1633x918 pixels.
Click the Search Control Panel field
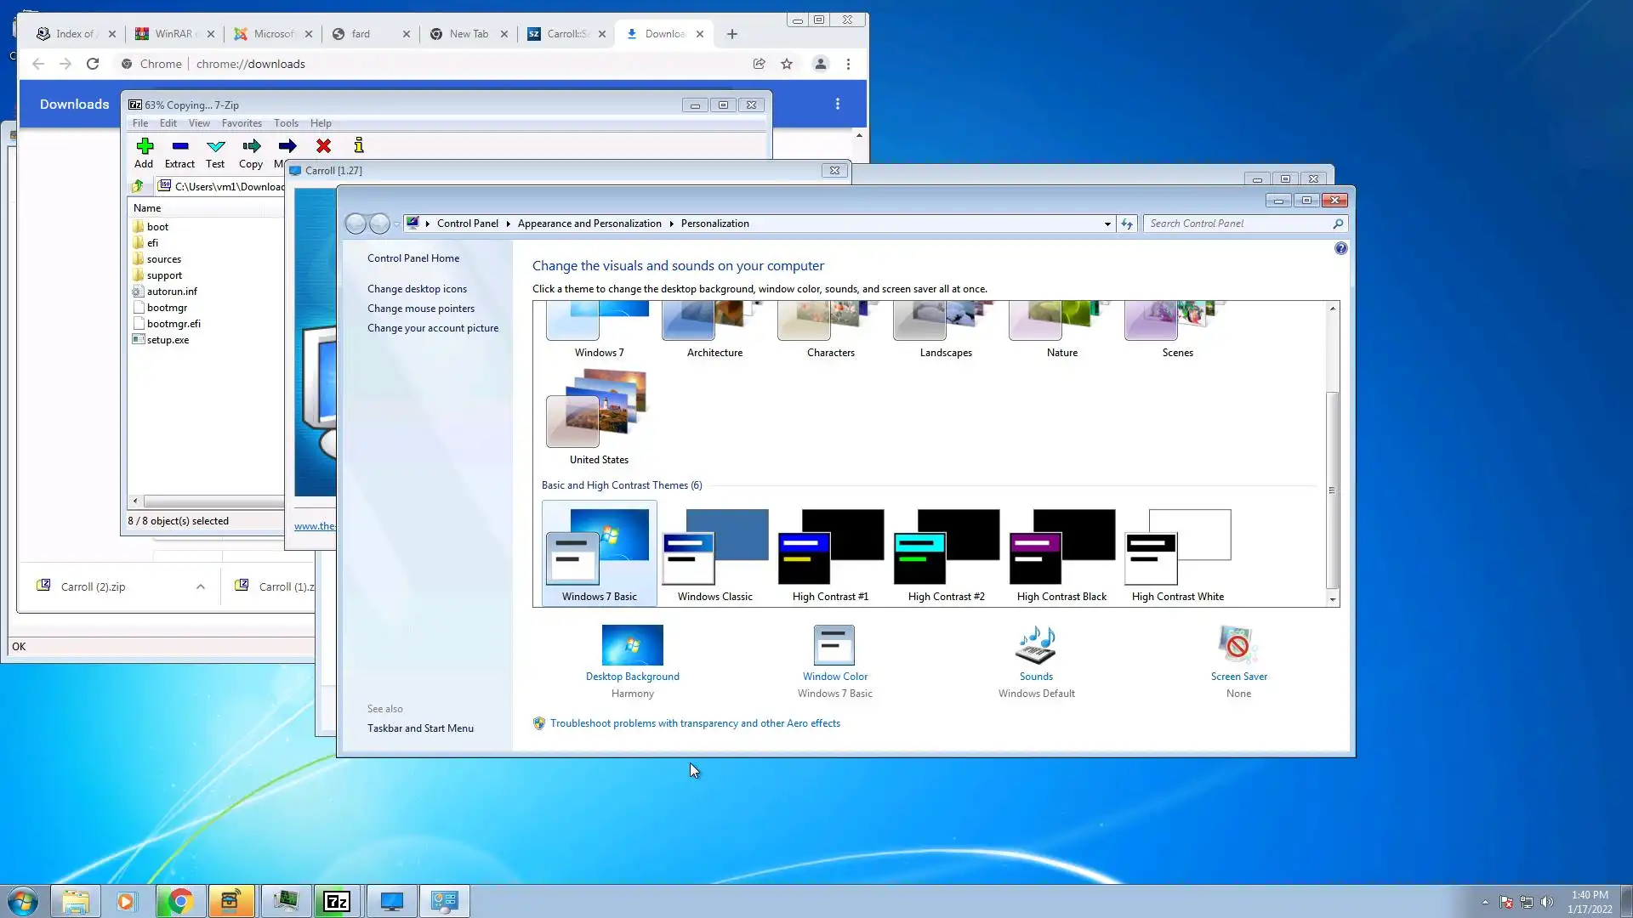(1238, 224)
